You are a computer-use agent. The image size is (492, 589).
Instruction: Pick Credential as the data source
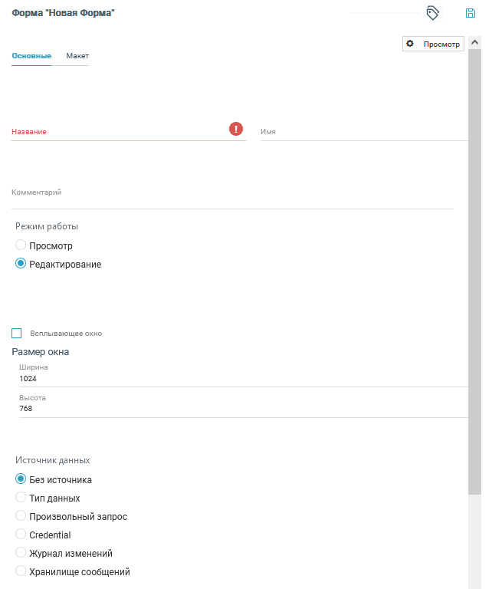click(21, 535)
